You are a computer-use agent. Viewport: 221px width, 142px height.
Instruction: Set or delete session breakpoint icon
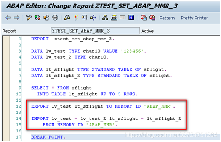pyautogui.click(x=144, y=18)
